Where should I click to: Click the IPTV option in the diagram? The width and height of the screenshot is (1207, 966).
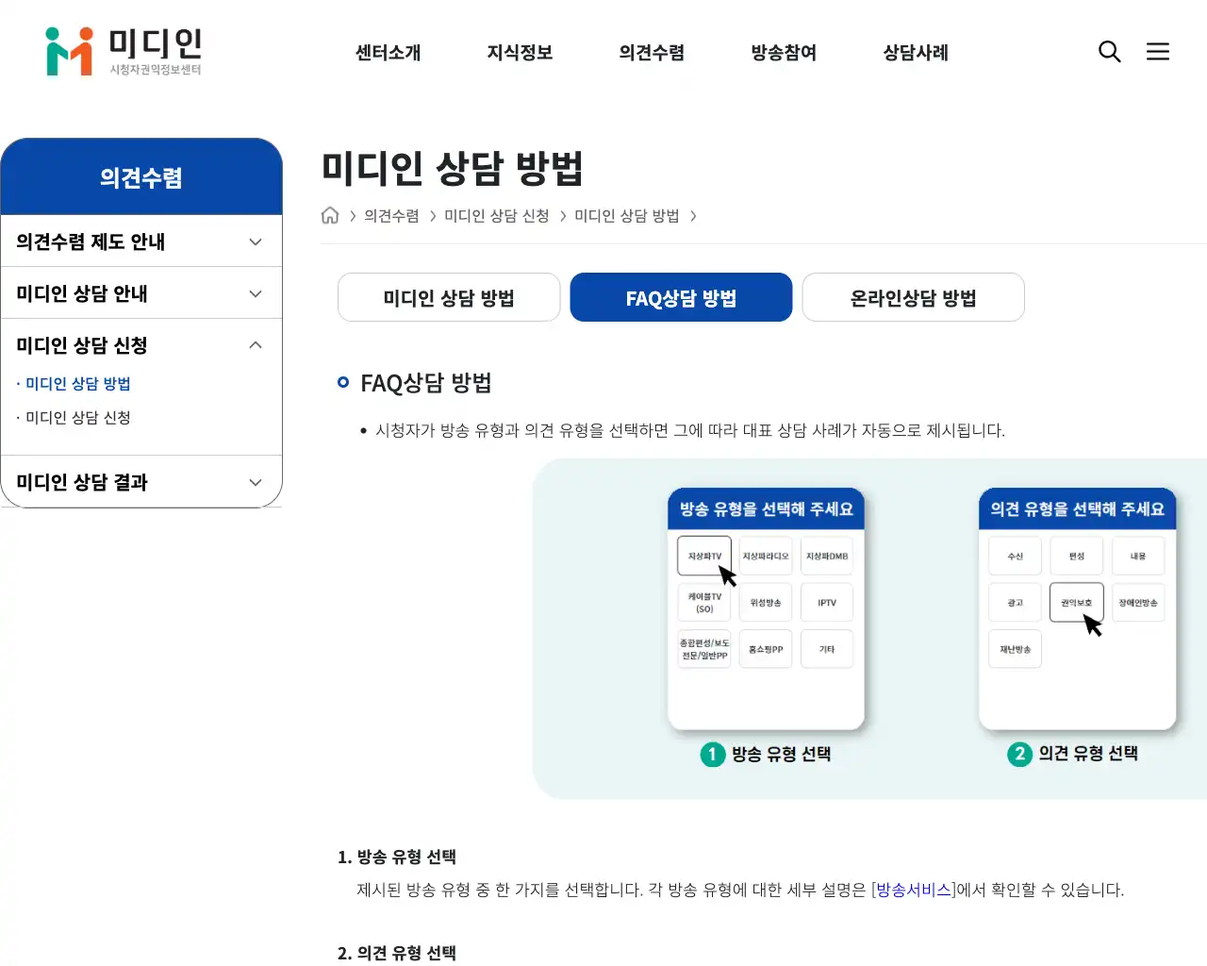[826, 602]
